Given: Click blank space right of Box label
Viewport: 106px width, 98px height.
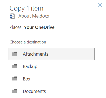Looking at the screenshot, I should coord(62,79).
